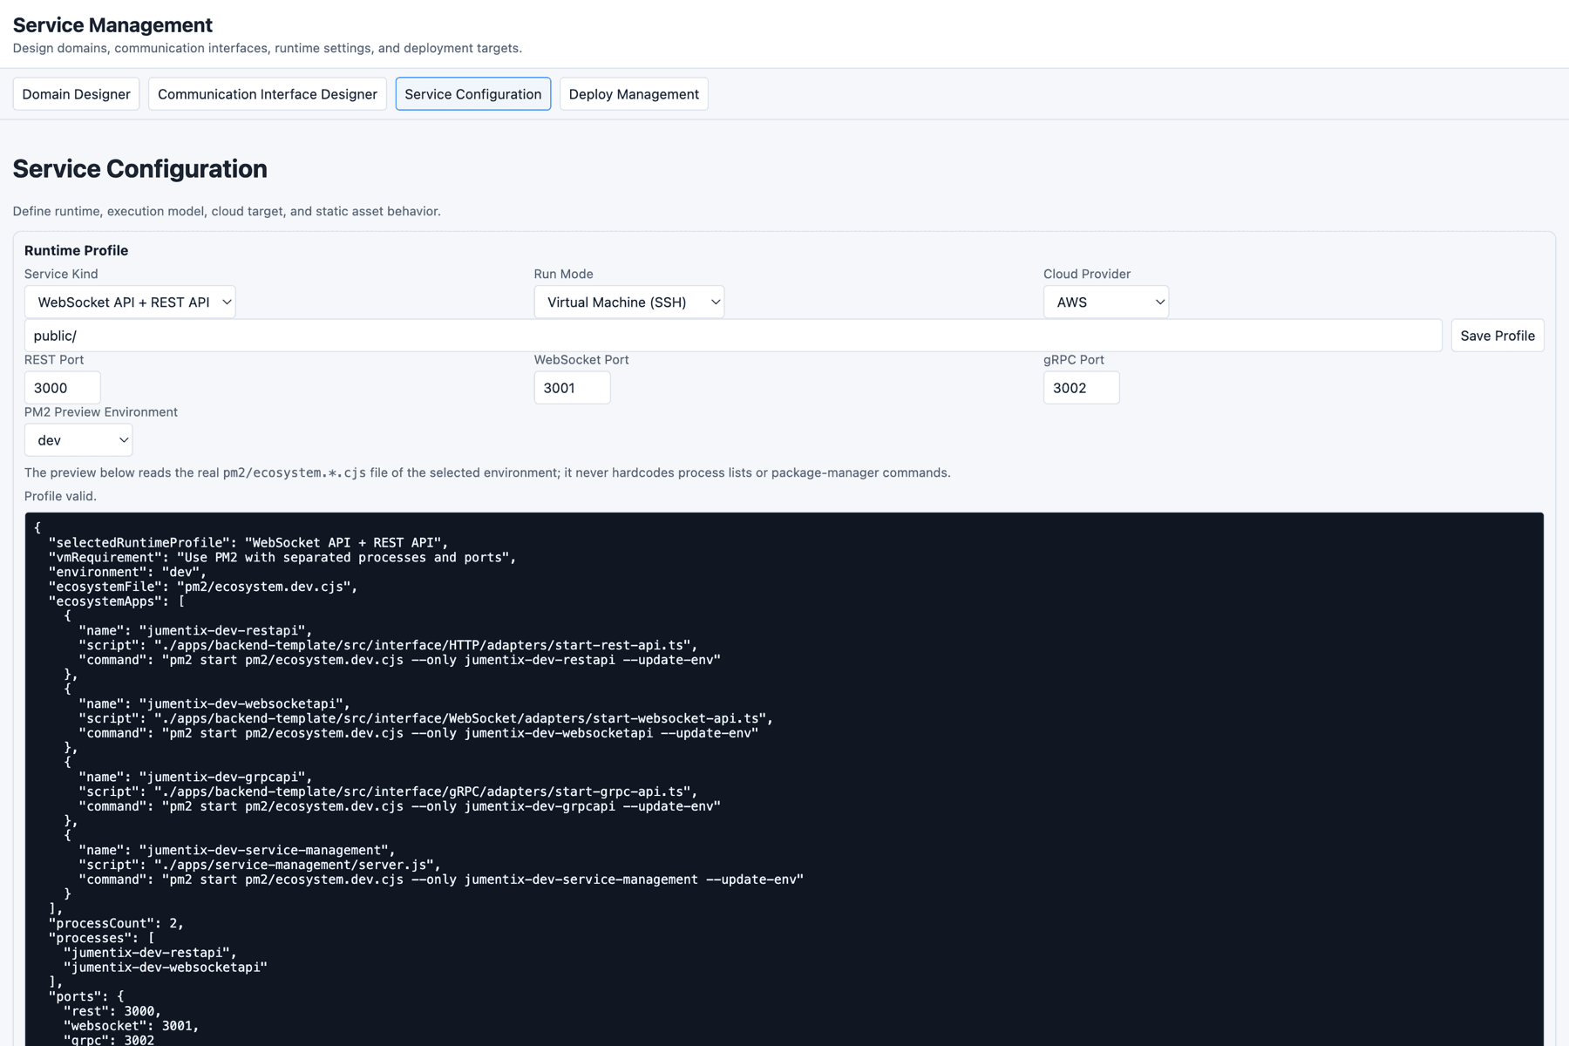
Task: Click the PM2 Preview Environment label
Action: pos(101,411)
